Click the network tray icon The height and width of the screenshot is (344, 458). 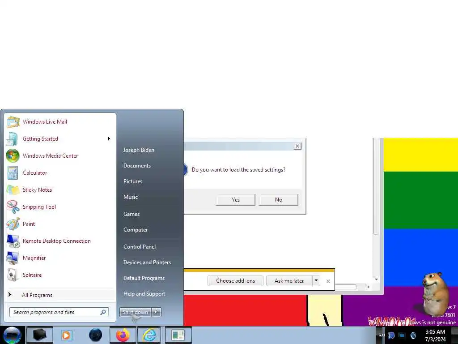(x=402, y=335)
